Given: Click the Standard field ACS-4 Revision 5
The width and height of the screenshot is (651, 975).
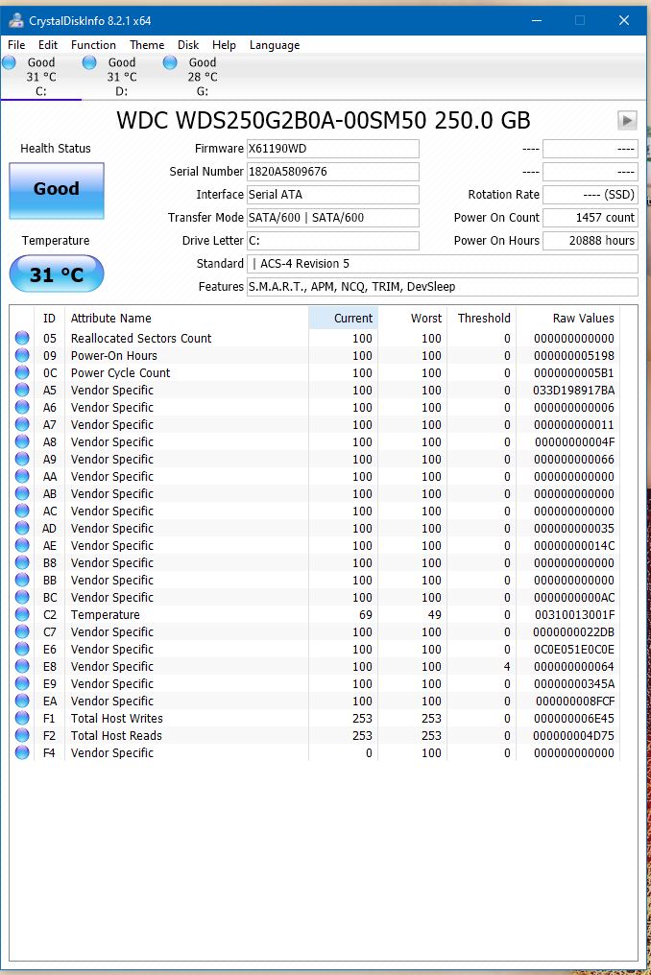Looking at the screenshot, I should (443, 264).
